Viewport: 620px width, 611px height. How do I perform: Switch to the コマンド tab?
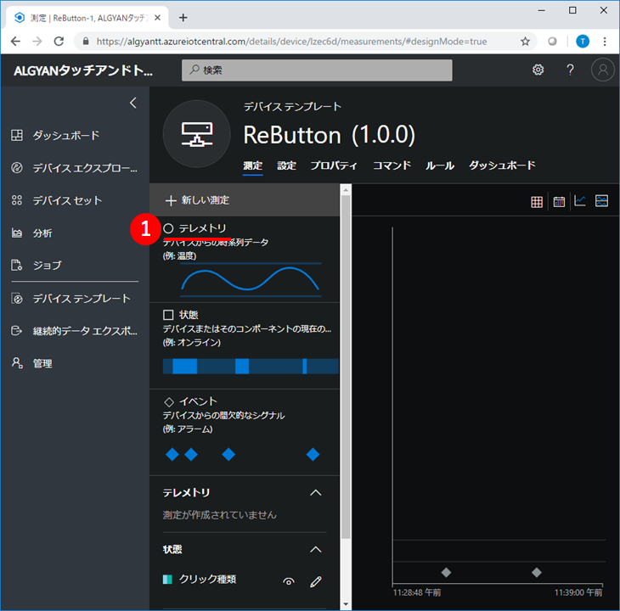tap(392, 165)
